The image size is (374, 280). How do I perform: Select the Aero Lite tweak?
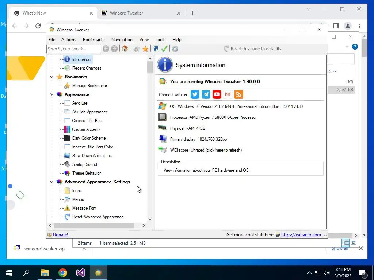(80, 103)
